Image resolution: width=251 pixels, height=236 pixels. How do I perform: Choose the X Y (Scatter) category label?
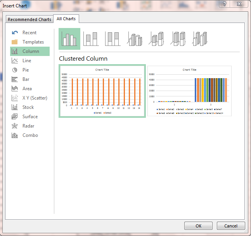pos(35,98)
